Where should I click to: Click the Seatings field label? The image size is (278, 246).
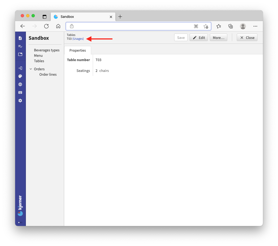coord(83,71)
